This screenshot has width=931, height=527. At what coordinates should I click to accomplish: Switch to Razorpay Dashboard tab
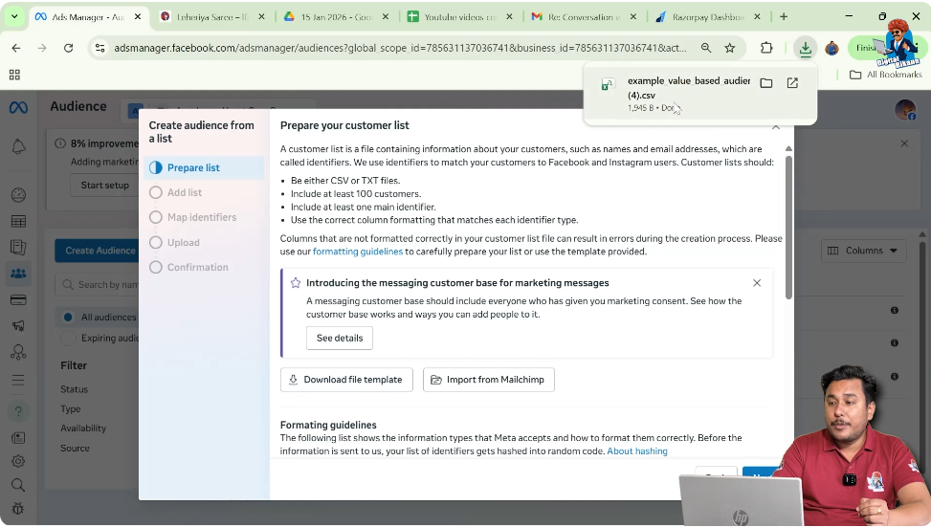click(x=708, y=16)
